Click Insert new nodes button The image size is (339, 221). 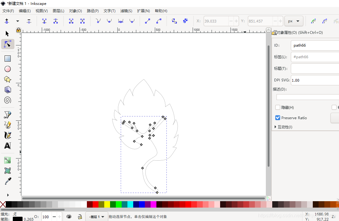point(7,21)
